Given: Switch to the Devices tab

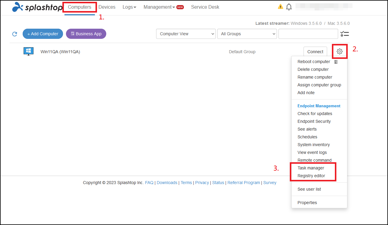Looking at the screenshot, I should point(107,7).
